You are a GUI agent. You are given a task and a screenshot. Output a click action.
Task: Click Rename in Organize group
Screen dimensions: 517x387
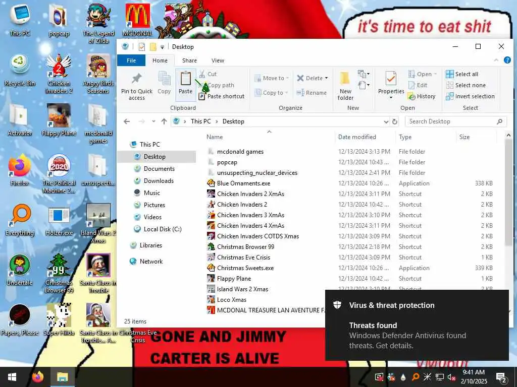click(x=312, y=93)
